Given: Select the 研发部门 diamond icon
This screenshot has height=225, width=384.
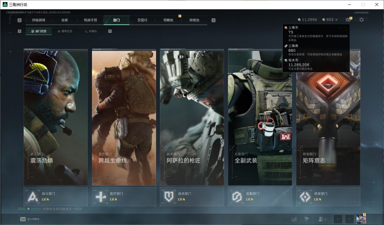Looking at the screenshot, I should click(x=305, y=197).
